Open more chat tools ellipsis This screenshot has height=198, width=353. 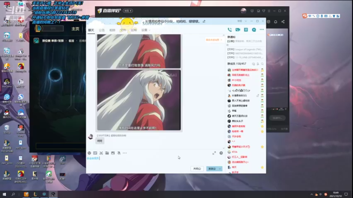[125, 153]
